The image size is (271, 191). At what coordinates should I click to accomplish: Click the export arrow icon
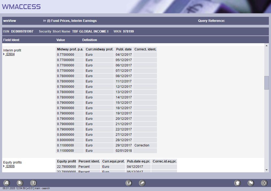pyautogui.click(x=129, y=183)
